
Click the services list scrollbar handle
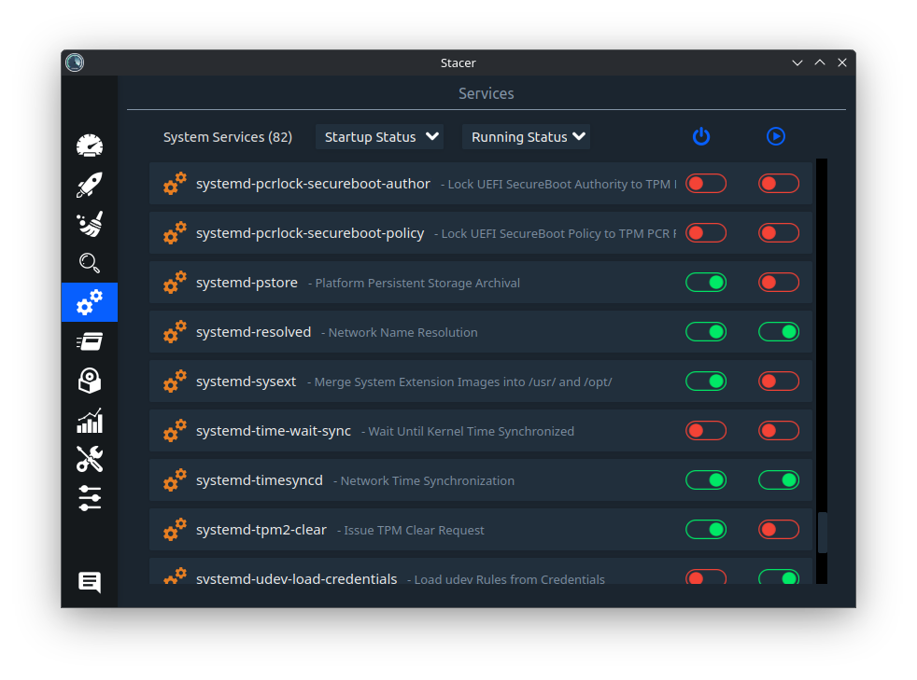click(822, 533)
